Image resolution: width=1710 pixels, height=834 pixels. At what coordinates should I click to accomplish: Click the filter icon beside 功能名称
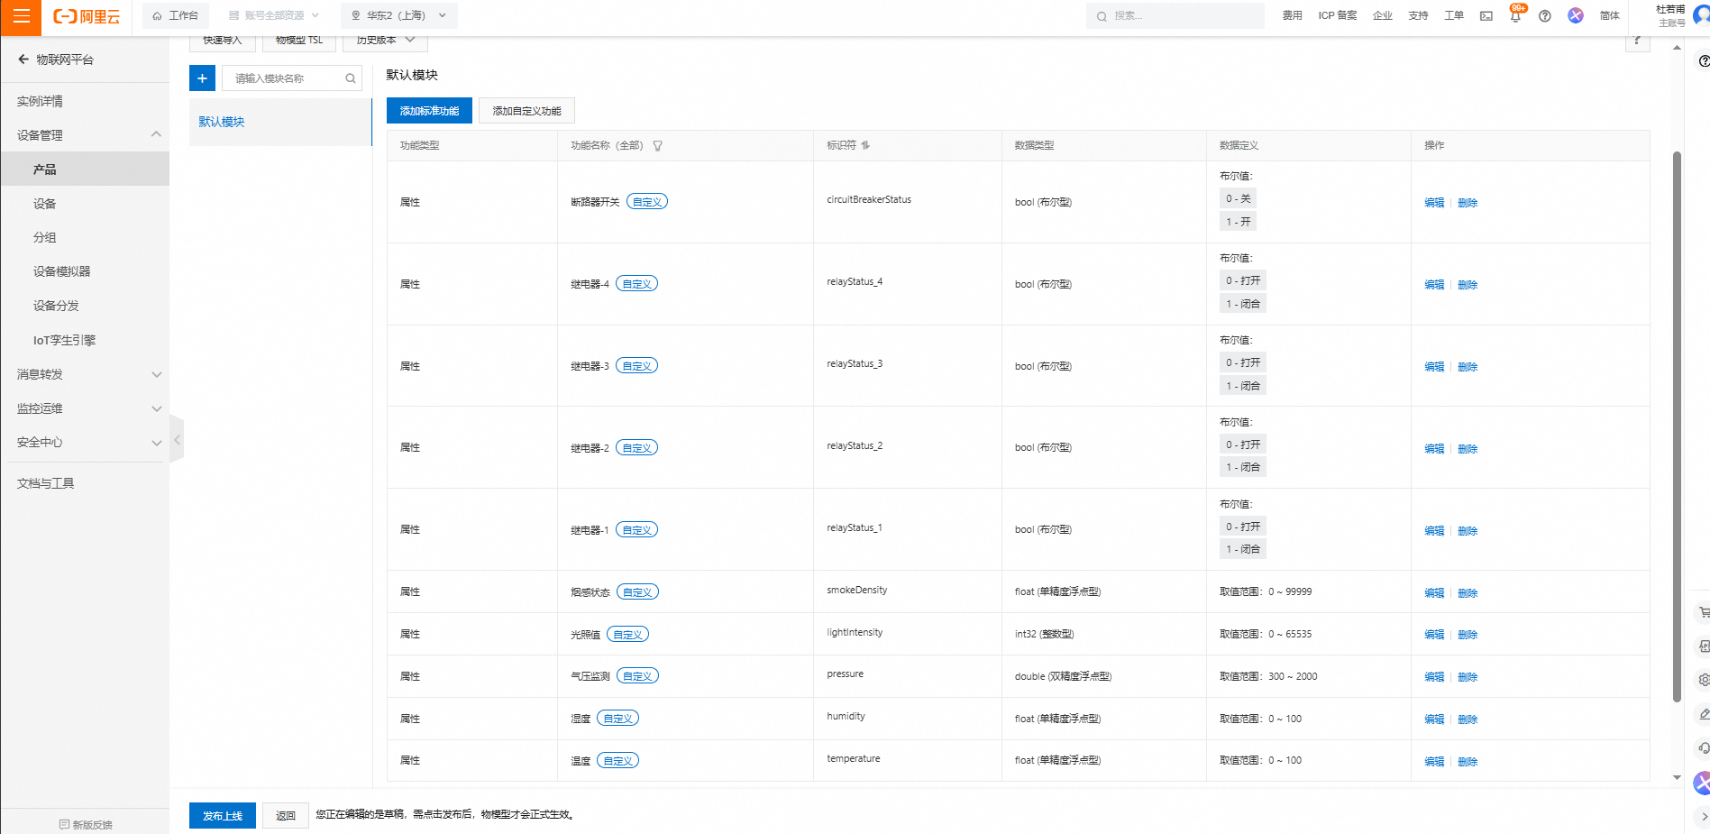click(658, 146)
